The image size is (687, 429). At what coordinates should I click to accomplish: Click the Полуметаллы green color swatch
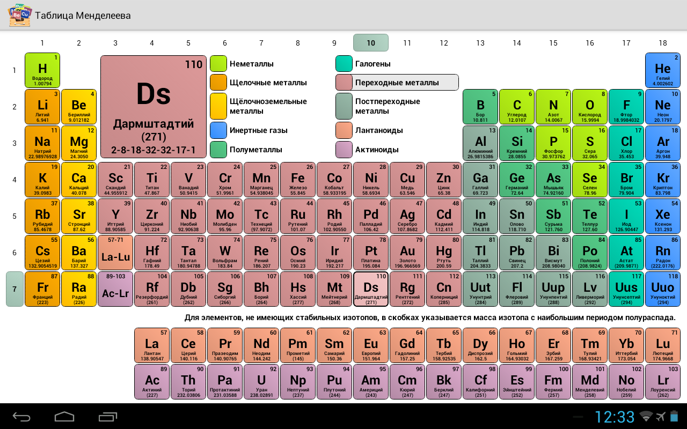[x=218, y=150]
